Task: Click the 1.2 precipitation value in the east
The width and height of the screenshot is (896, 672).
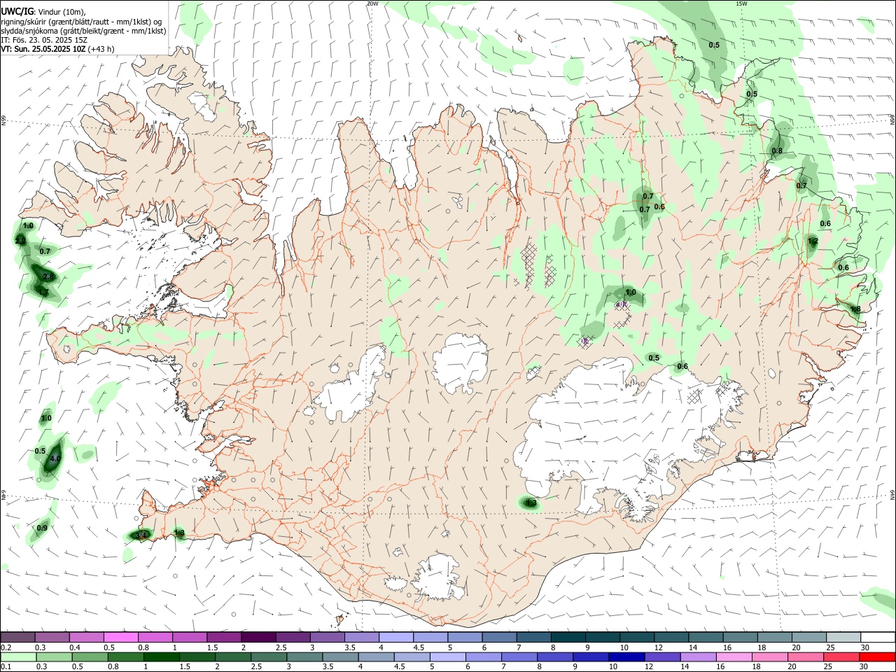Action: tap(813, 241)
